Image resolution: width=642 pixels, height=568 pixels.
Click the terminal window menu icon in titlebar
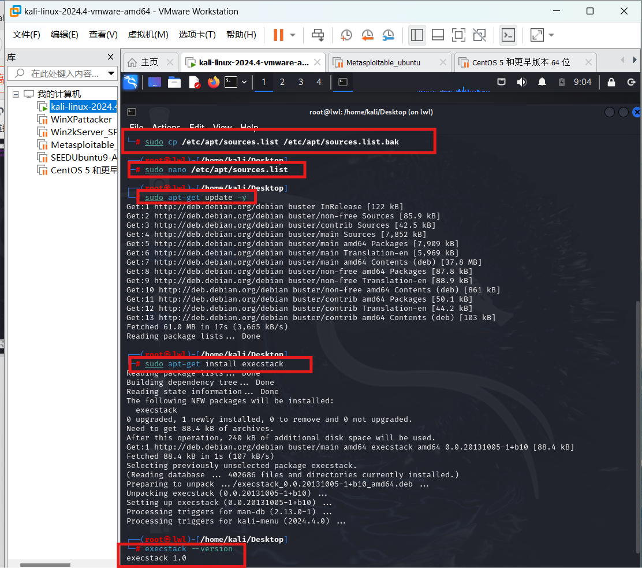pos(132,112)
